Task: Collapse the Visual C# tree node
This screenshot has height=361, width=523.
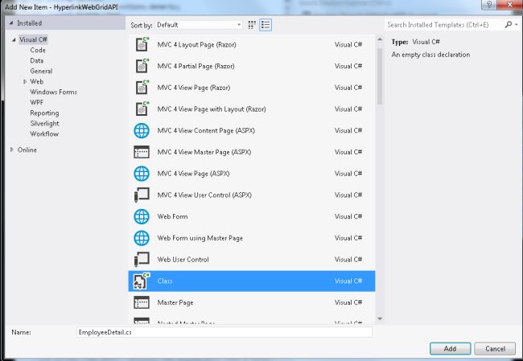Action: (14, 39)
